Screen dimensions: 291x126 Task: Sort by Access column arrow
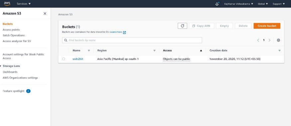(x=201, y=51)
